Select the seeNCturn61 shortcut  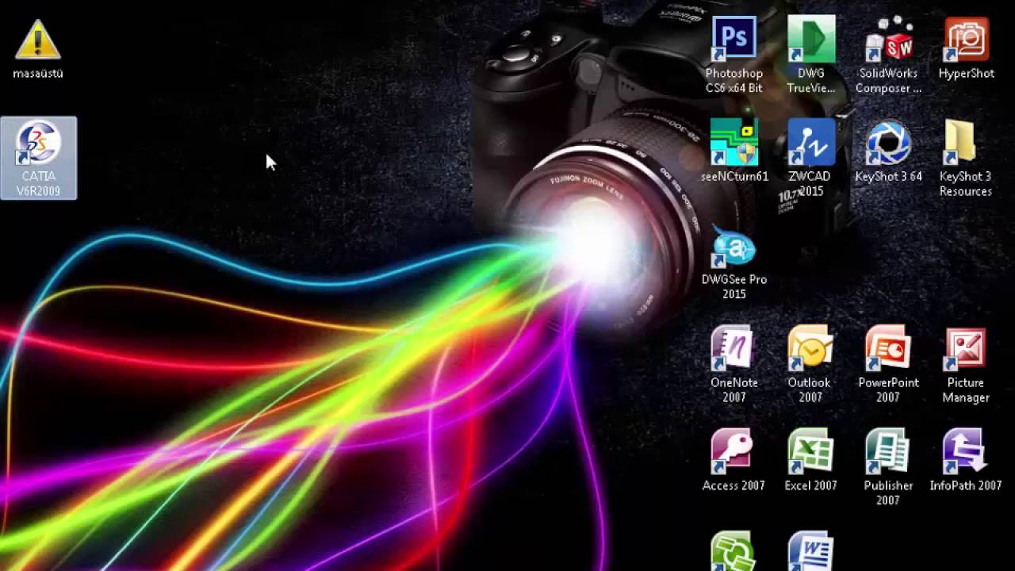pyautogui.click(x=734, y=151)
